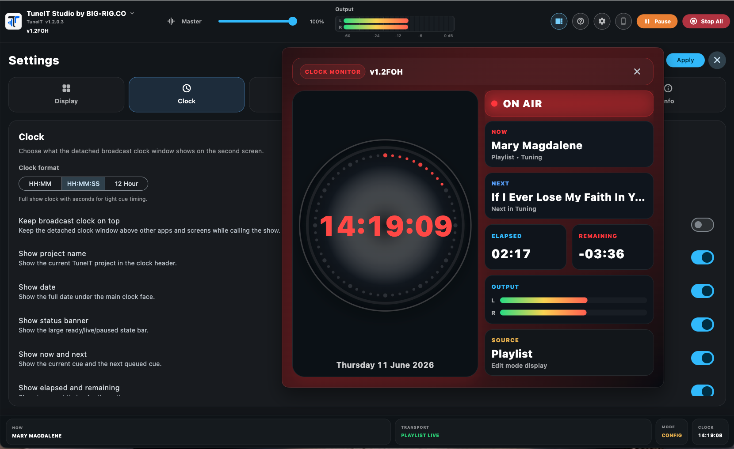Open the help question mark icon

coord(581,21)
